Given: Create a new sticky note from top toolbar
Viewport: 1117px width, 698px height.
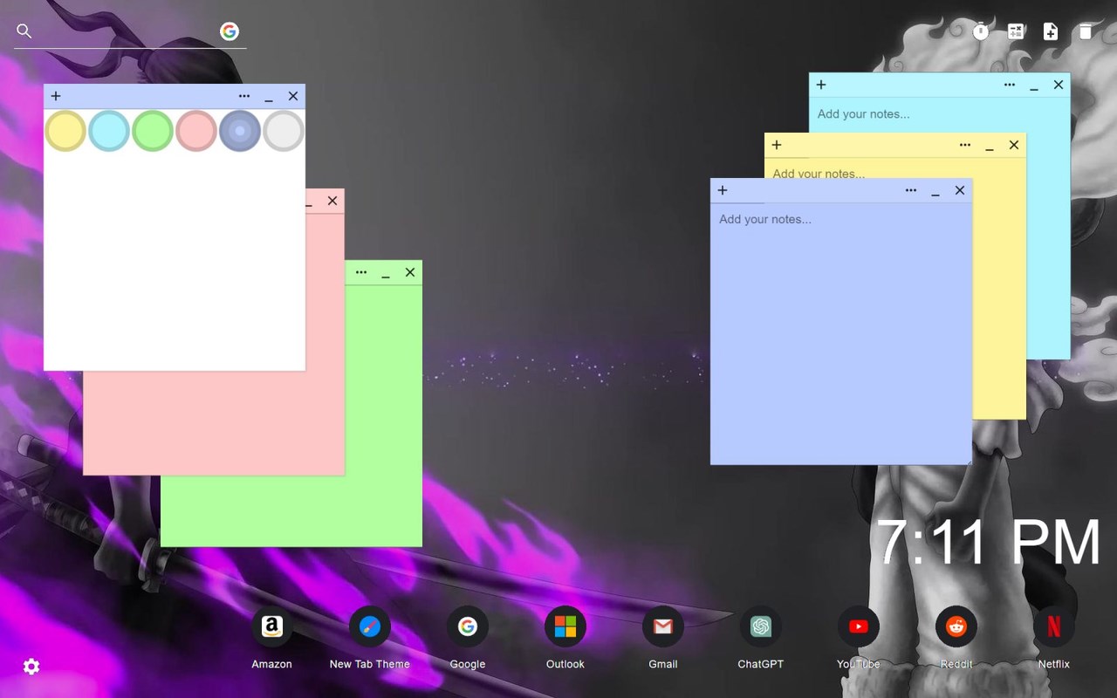Looking at the screenshot, I should [x=1051, y=31].
